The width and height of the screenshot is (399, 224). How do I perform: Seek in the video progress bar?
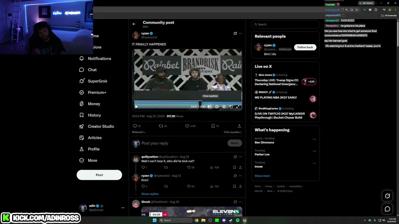[x=187, y=101]
